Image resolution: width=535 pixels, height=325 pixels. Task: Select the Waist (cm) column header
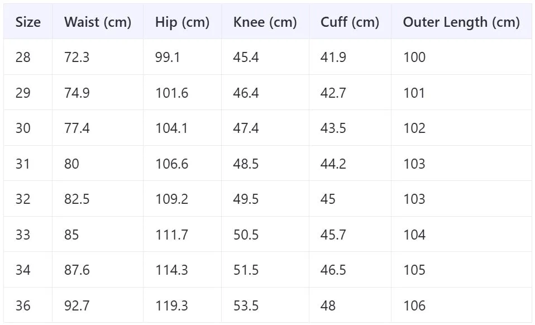coord(98,22)
